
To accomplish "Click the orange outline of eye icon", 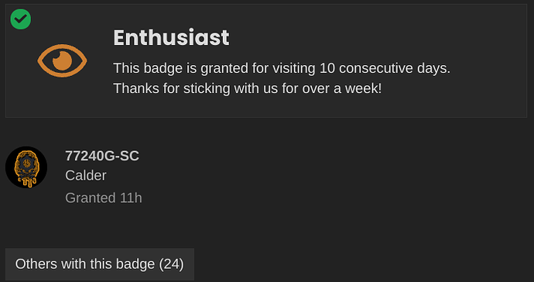I will pos(42,61).
